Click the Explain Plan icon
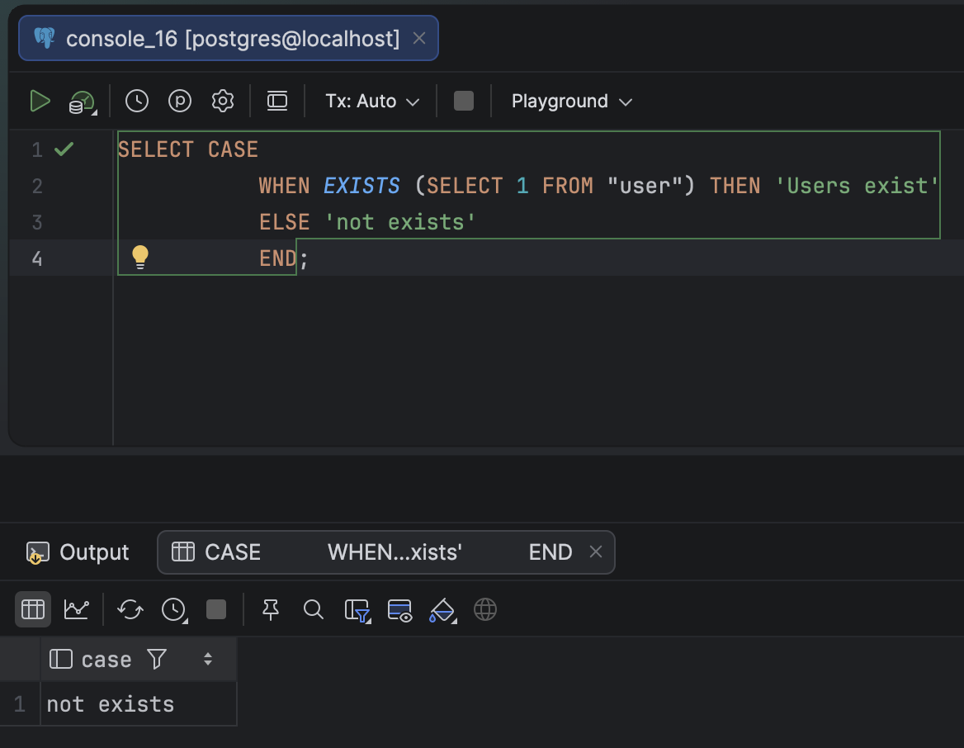The height and width of the screenshot is (748, 964). (x=83, y=102)
